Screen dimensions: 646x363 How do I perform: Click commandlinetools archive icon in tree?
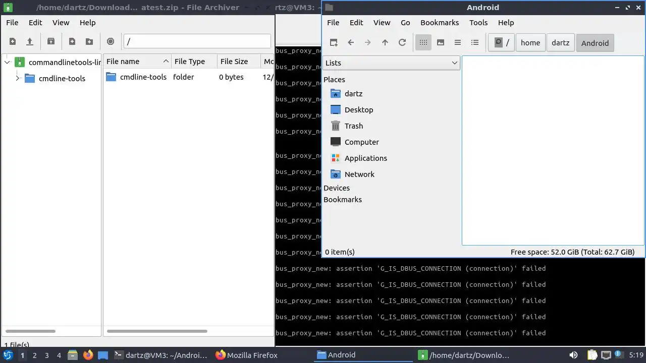[20, 63]
